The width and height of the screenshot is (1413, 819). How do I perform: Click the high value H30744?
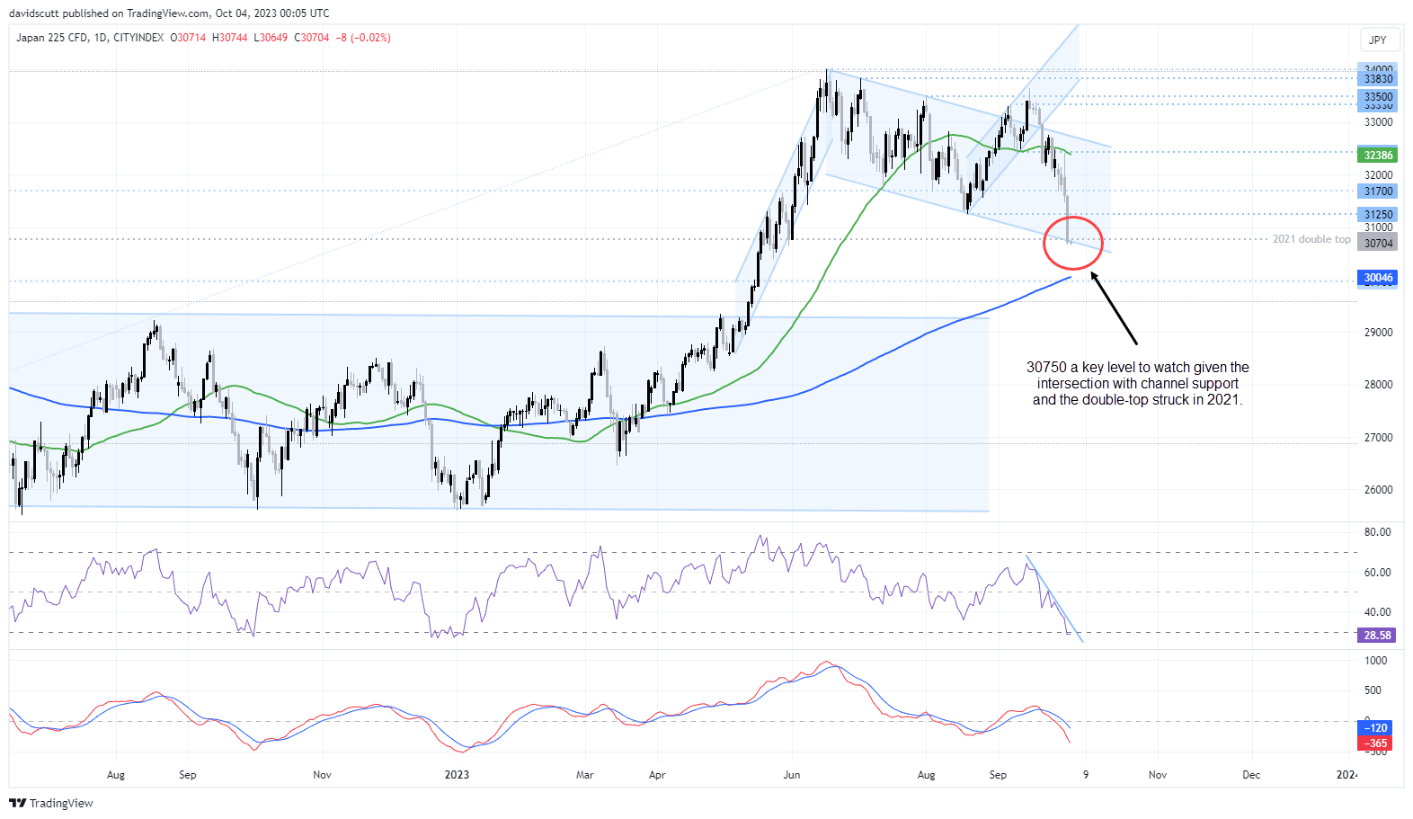click(229, 38)
